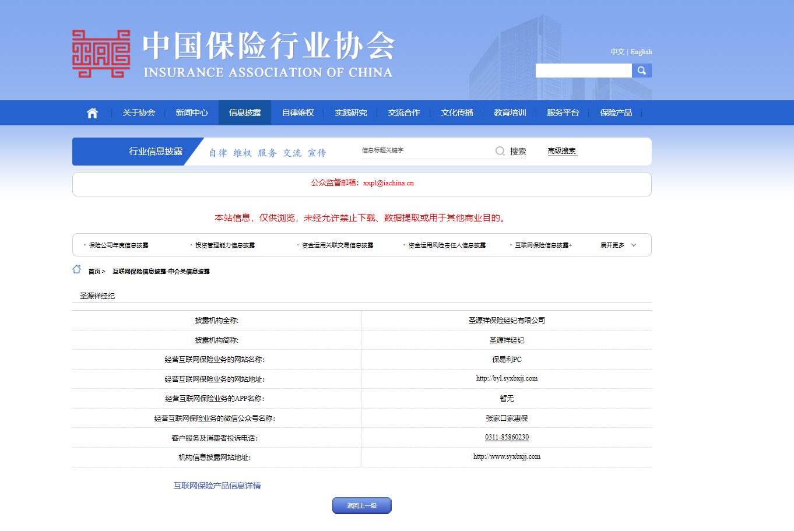Select APP name value 暂无
Viewport: 794px width, 531px height.
point(507,399)
